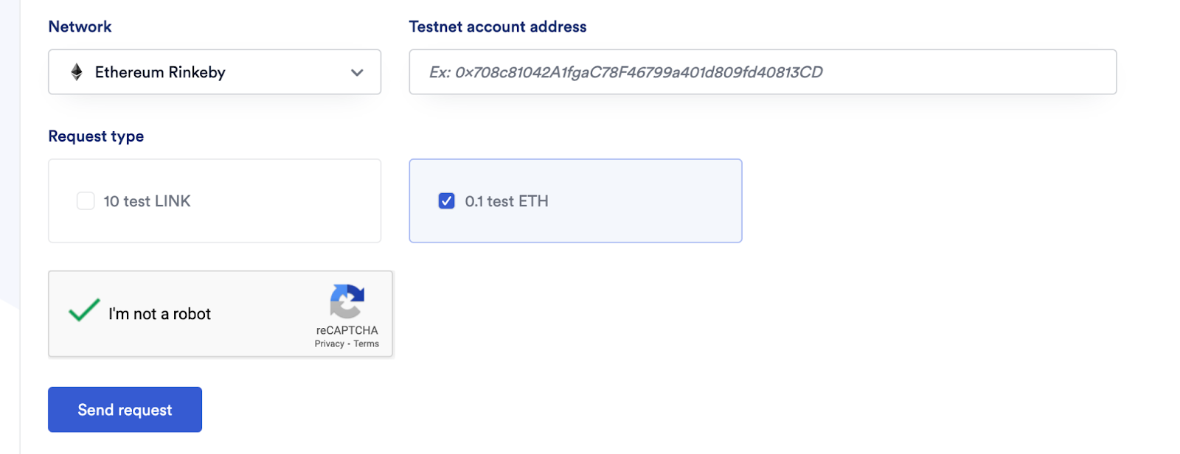
Task: Uncheck the 0.1 test ETH checkbox
Action: click(x=446, y=201)
